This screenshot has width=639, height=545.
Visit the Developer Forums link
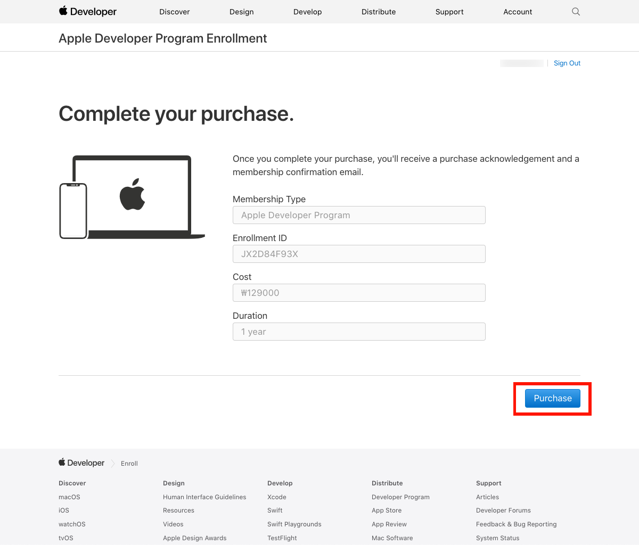click(x=503, y=510)
